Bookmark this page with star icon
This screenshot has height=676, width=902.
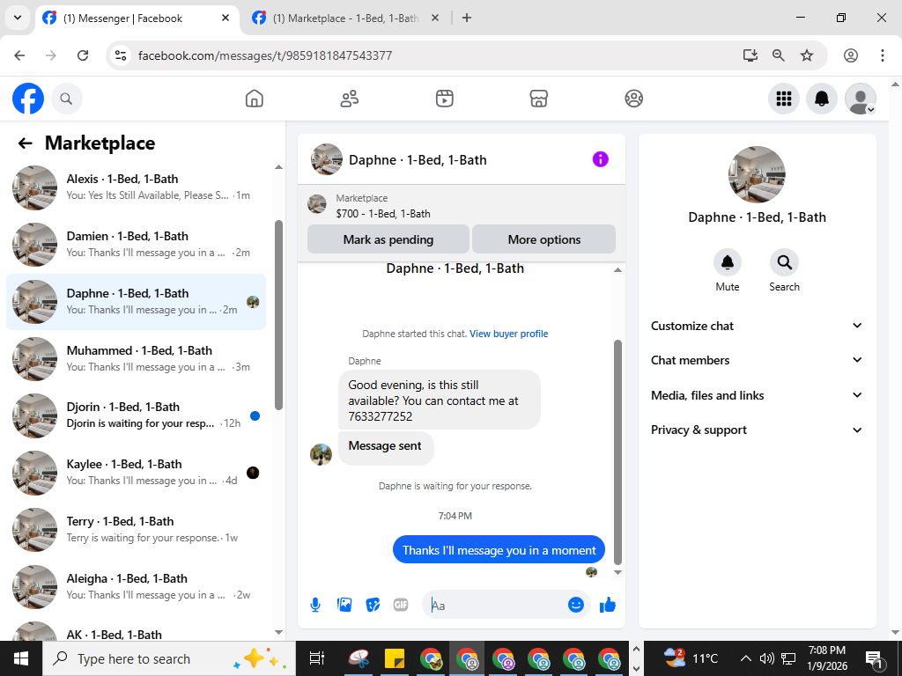tap(807, 55)
